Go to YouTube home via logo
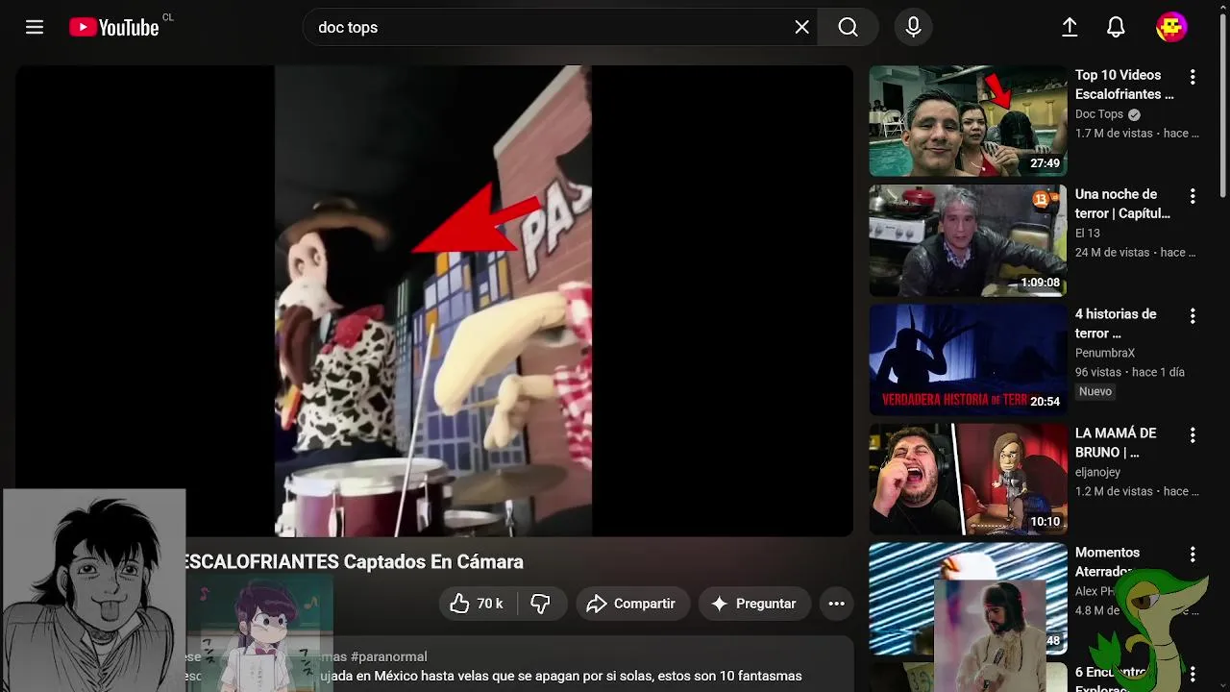This screenshot has height=692, width=1230. (114, 27)
